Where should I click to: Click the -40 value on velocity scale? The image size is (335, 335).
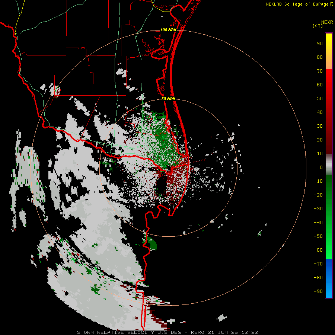tap(318, 223)
